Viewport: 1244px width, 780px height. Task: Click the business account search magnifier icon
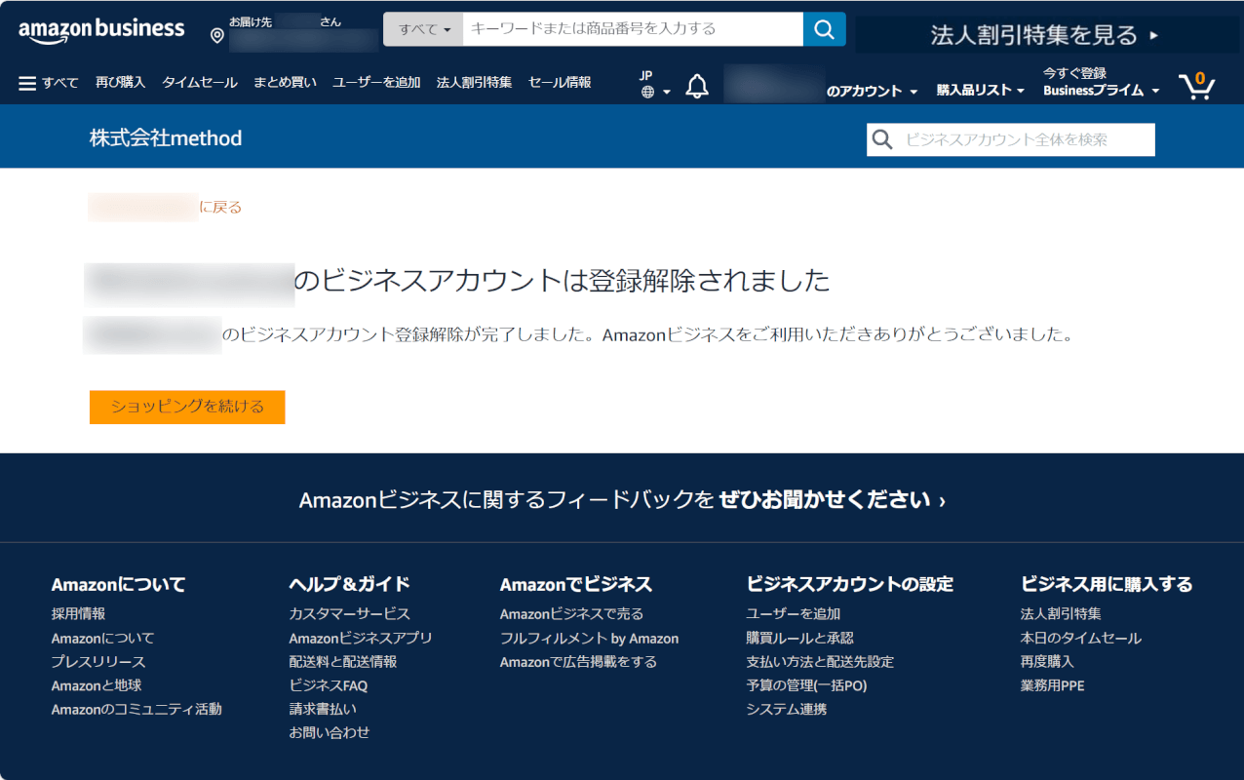click(882, 139)
